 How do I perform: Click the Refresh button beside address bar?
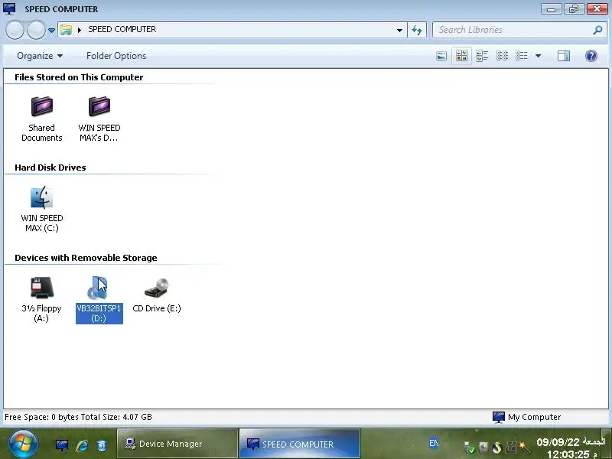(416, 30)
